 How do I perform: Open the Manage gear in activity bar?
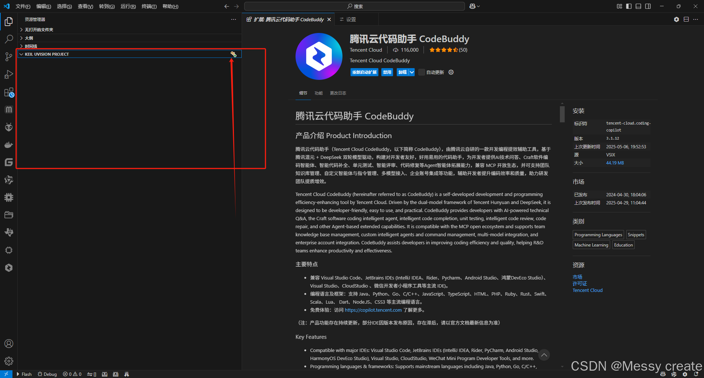click(x=9, y=361)
